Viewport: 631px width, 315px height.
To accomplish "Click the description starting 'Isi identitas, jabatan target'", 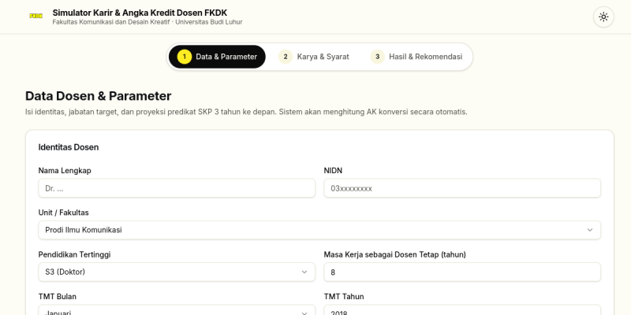I will [x=246, y=112].
